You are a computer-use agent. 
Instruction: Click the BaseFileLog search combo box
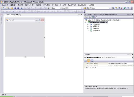point(98,8)
